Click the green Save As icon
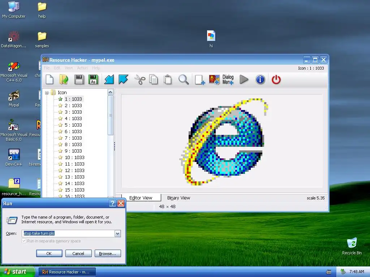This screenshot has height=277, width=370. point(93,79)
